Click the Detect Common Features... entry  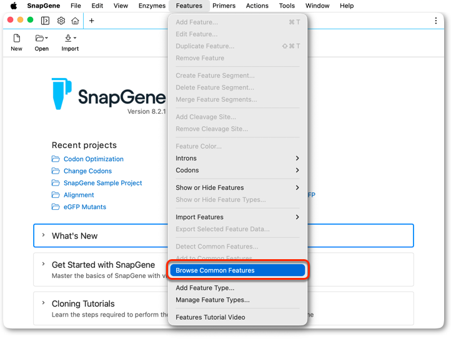coord(237,247)
